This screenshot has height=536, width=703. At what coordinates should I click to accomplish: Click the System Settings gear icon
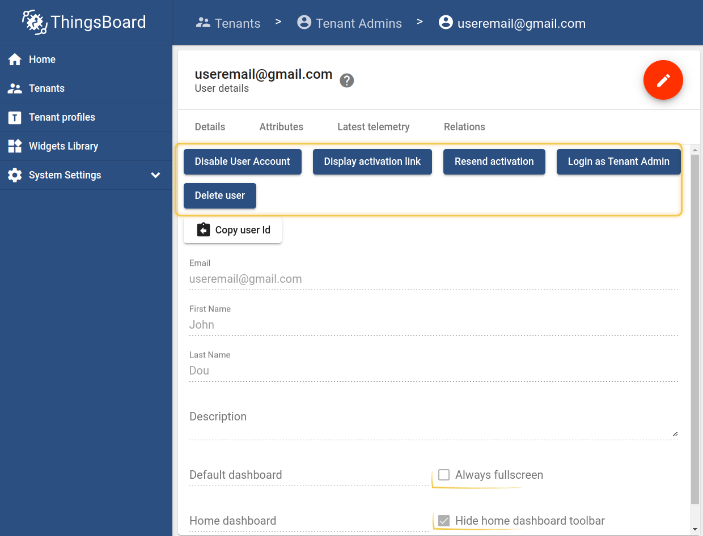coord(15,175)
